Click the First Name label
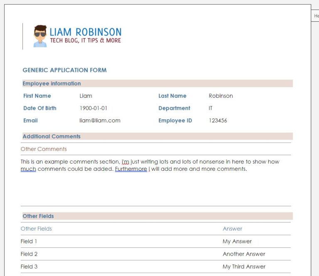 tap(37, 96)
